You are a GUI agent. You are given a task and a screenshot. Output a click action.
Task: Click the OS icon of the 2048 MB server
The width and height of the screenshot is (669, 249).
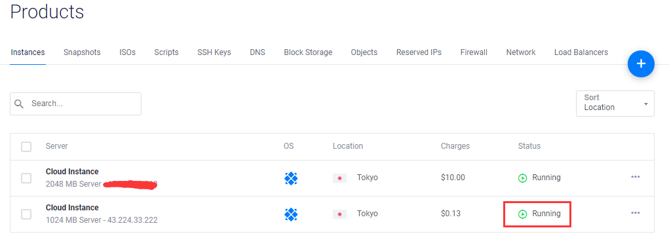click(291, 178)
